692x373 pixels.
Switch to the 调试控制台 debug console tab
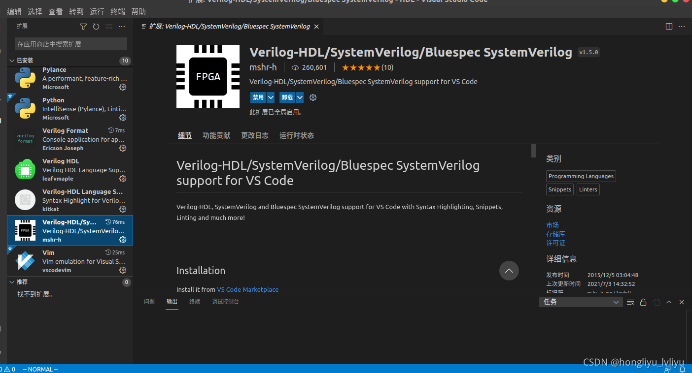click(226, 302)
